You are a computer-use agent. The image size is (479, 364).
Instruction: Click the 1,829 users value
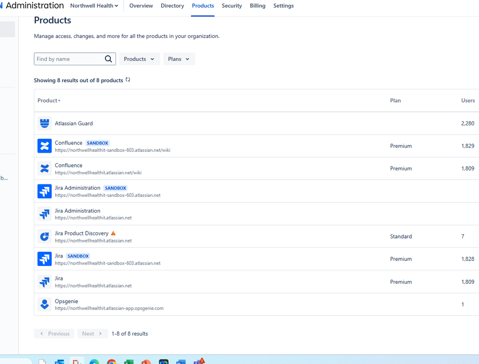[467, 146]
